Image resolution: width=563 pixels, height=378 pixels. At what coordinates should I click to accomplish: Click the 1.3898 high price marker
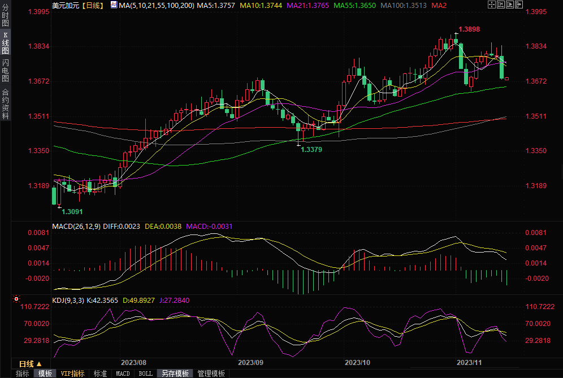(469, 29)
